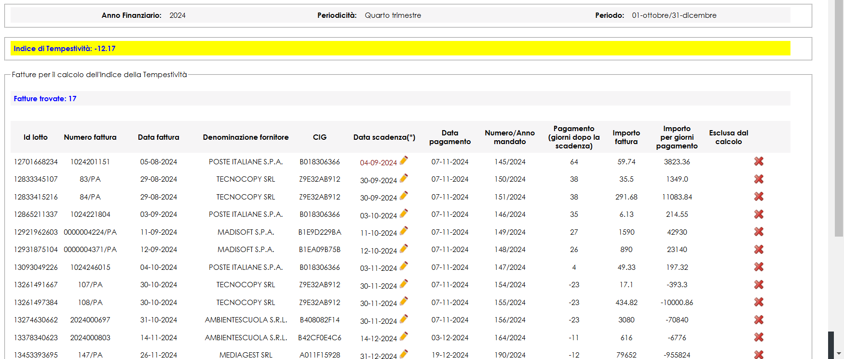
Task: Edit due date for MEDIAGEST SRL invoice
Action: (x=404, y=354)
